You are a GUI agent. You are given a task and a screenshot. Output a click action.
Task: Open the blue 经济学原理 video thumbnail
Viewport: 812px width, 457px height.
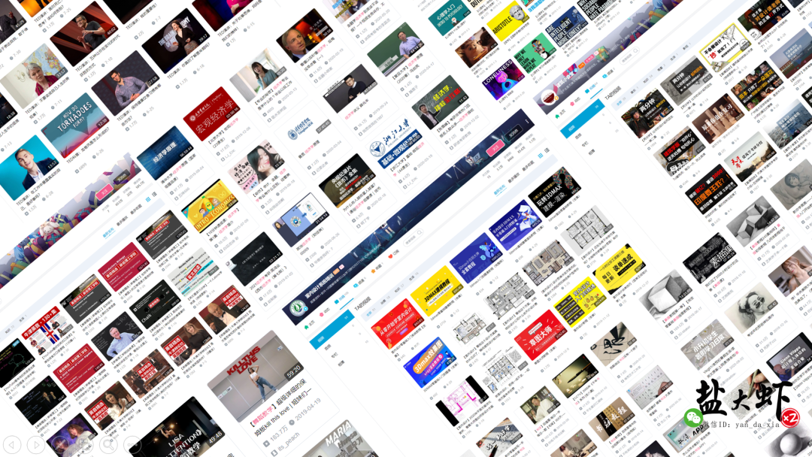click(x=165, y=154)
